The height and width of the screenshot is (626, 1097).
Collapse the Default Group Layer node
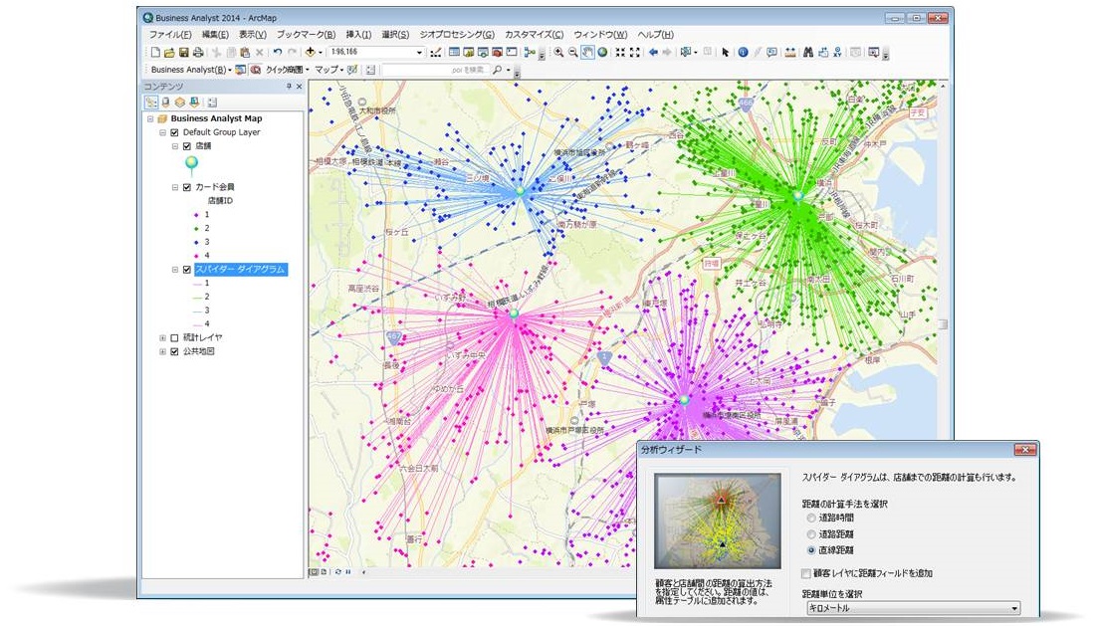click(x=163, y=132)
